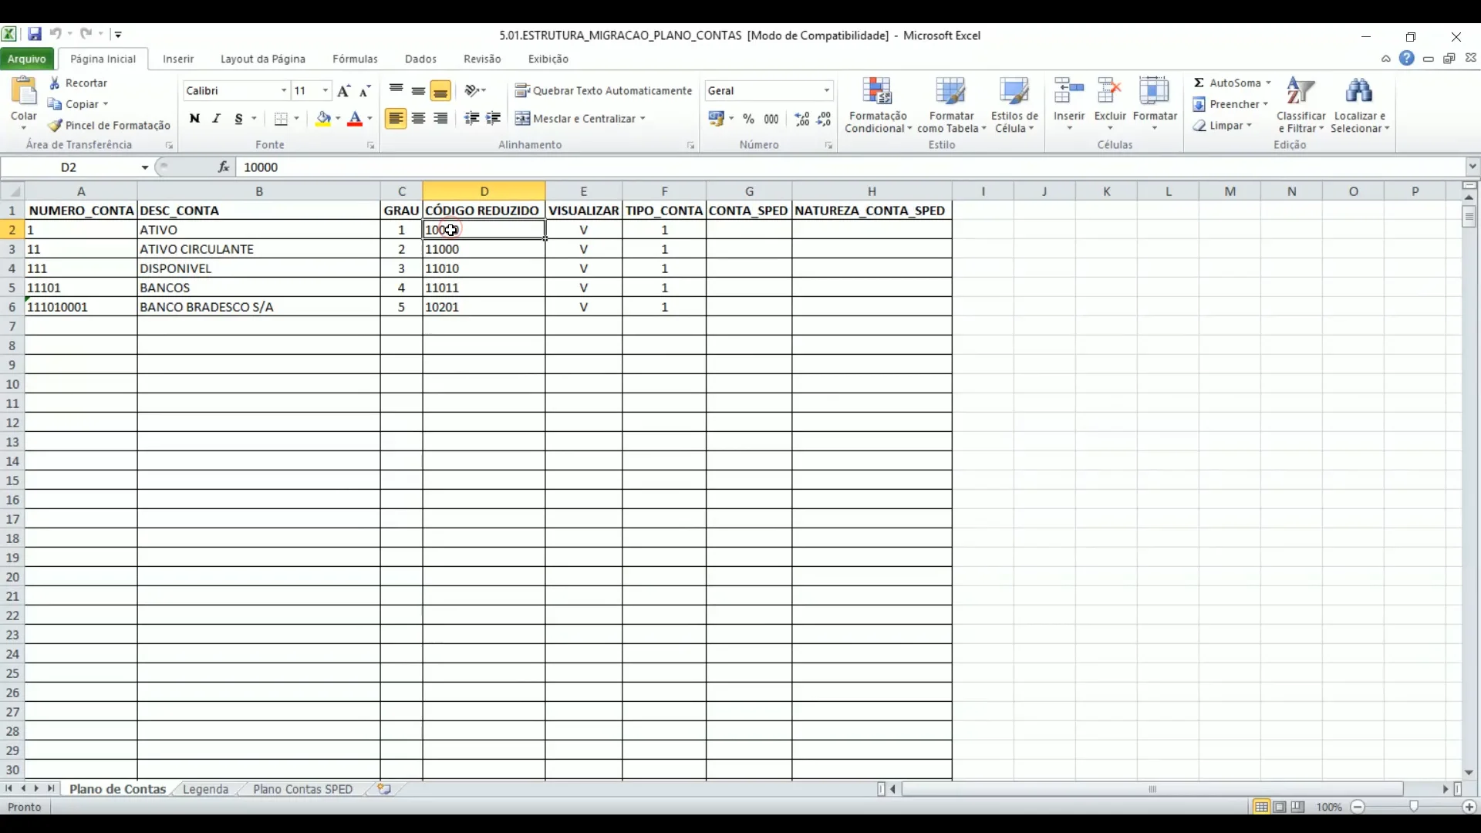
Task: Open the Calibri font name dropdown
Action: (284, 91)
